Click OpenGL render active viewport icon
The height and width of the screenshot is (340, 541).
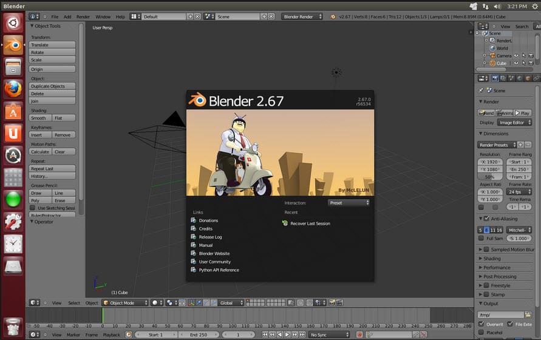tap(332, 303)
